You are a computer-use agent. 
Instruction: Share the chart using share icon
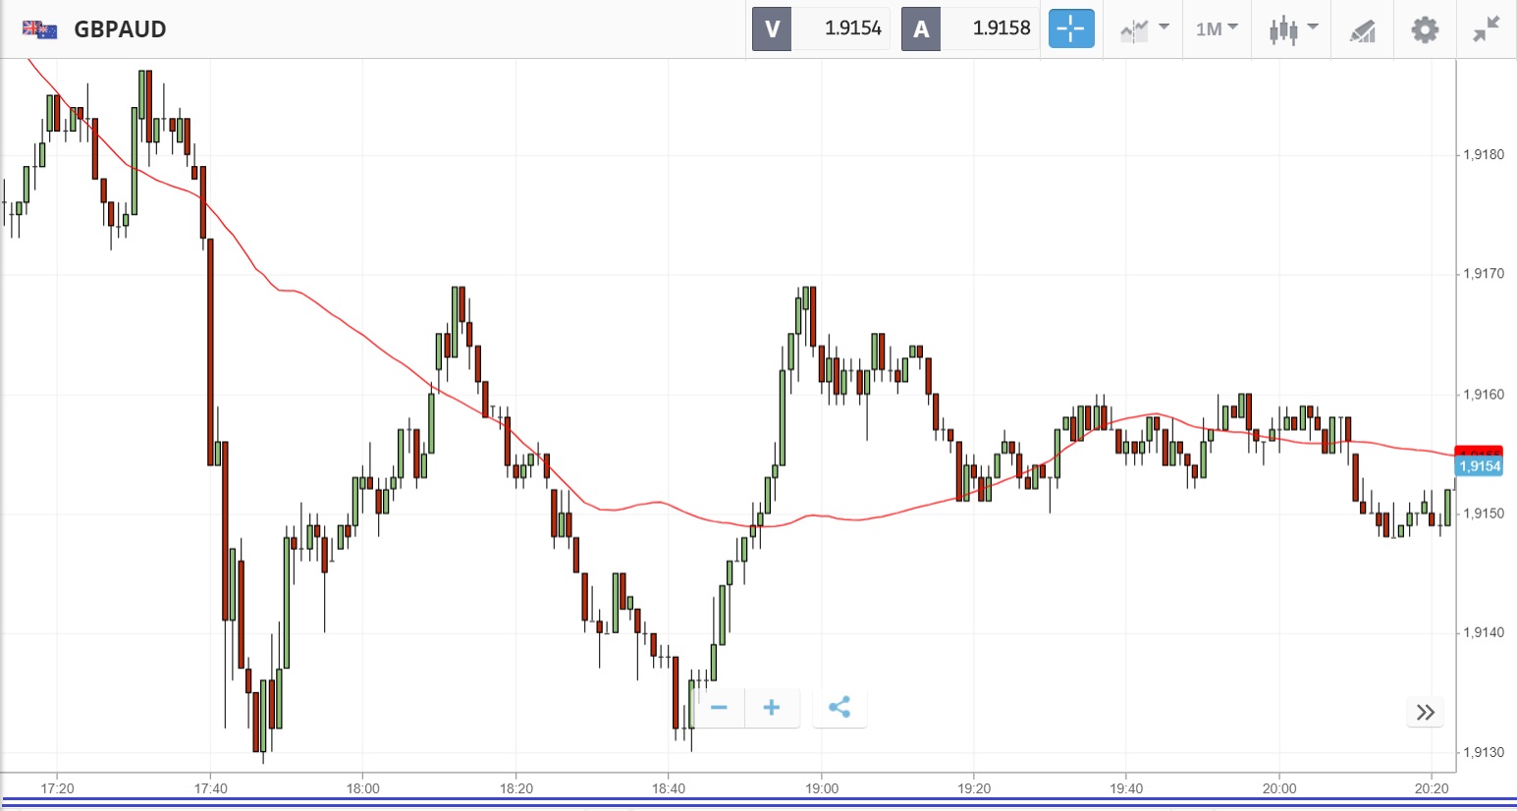pyautogui.click(x=840, y=708)
